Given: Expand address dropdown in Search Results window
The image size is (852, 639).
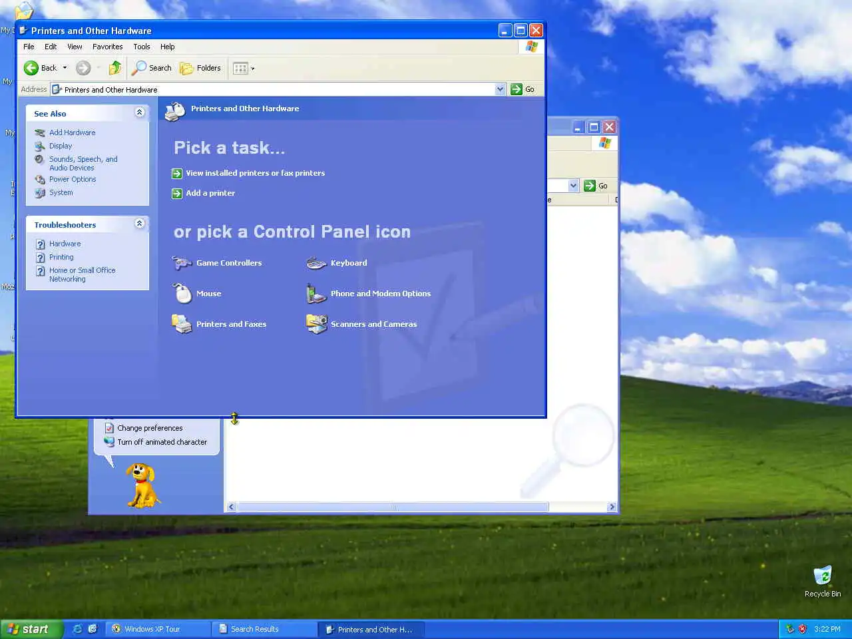Looking at the screenshot, I should click(574, 186).
